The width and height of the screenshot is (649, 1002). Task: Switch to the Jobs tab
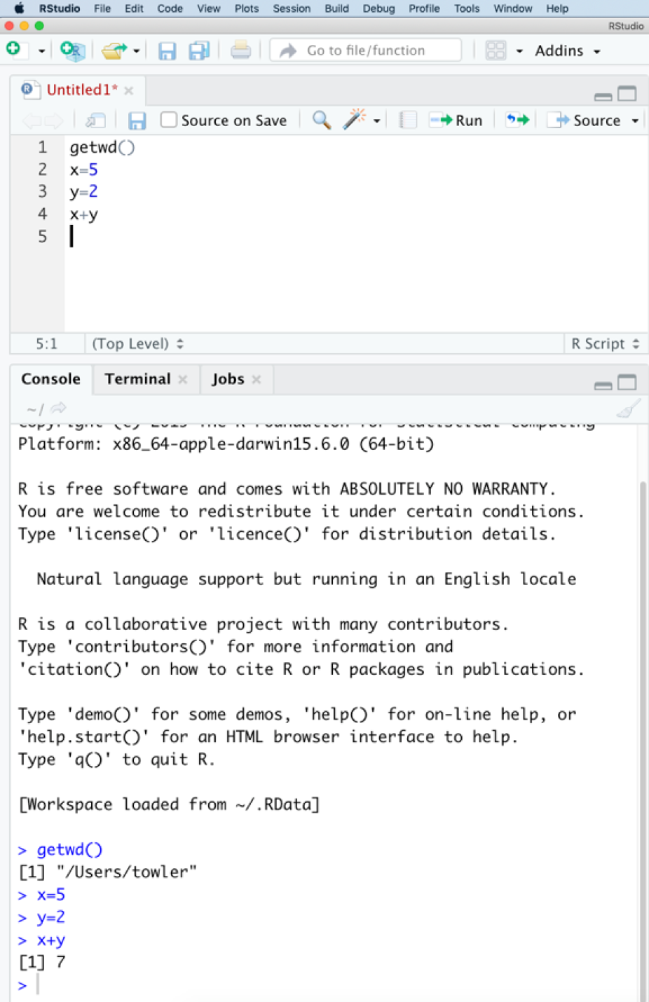pyautogui.click(x=228, y=379)
